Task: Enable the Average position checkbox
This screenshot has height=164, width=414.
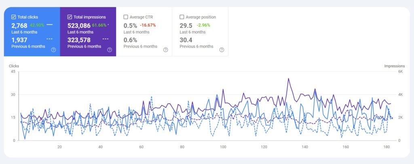Action: tap(182, 17)
